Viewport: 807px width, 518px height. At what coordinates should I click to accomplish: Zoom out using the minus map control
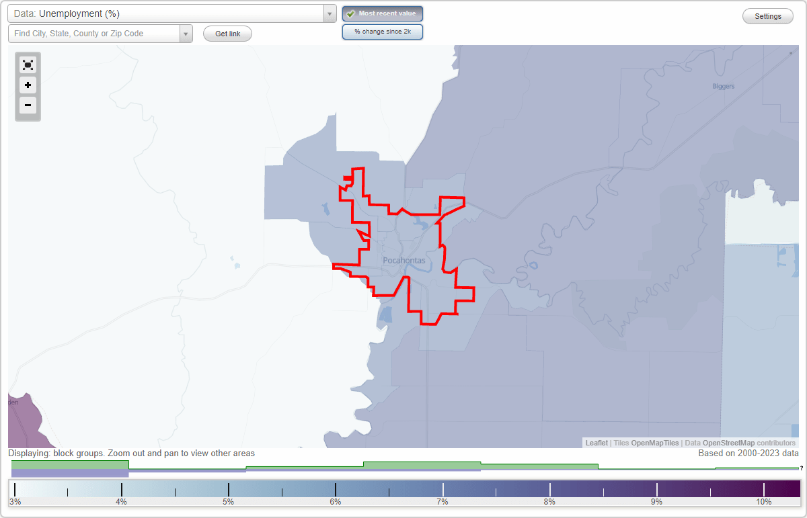point(28,105)
